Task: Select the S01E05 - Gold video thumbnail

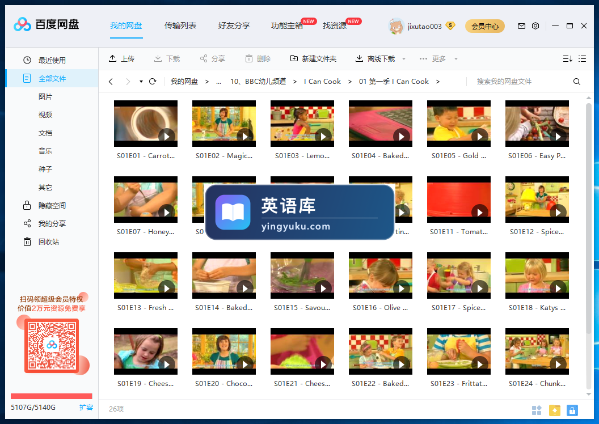Action: [458, 124]
